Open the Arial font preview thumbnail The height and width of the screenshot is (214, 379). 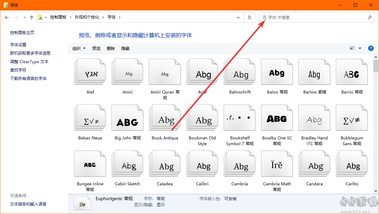[x=202, y=72]
